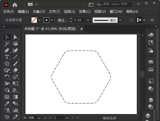Activate the Eyedropper tool
This screenshot has width=160, height=121.
point(7,104)
